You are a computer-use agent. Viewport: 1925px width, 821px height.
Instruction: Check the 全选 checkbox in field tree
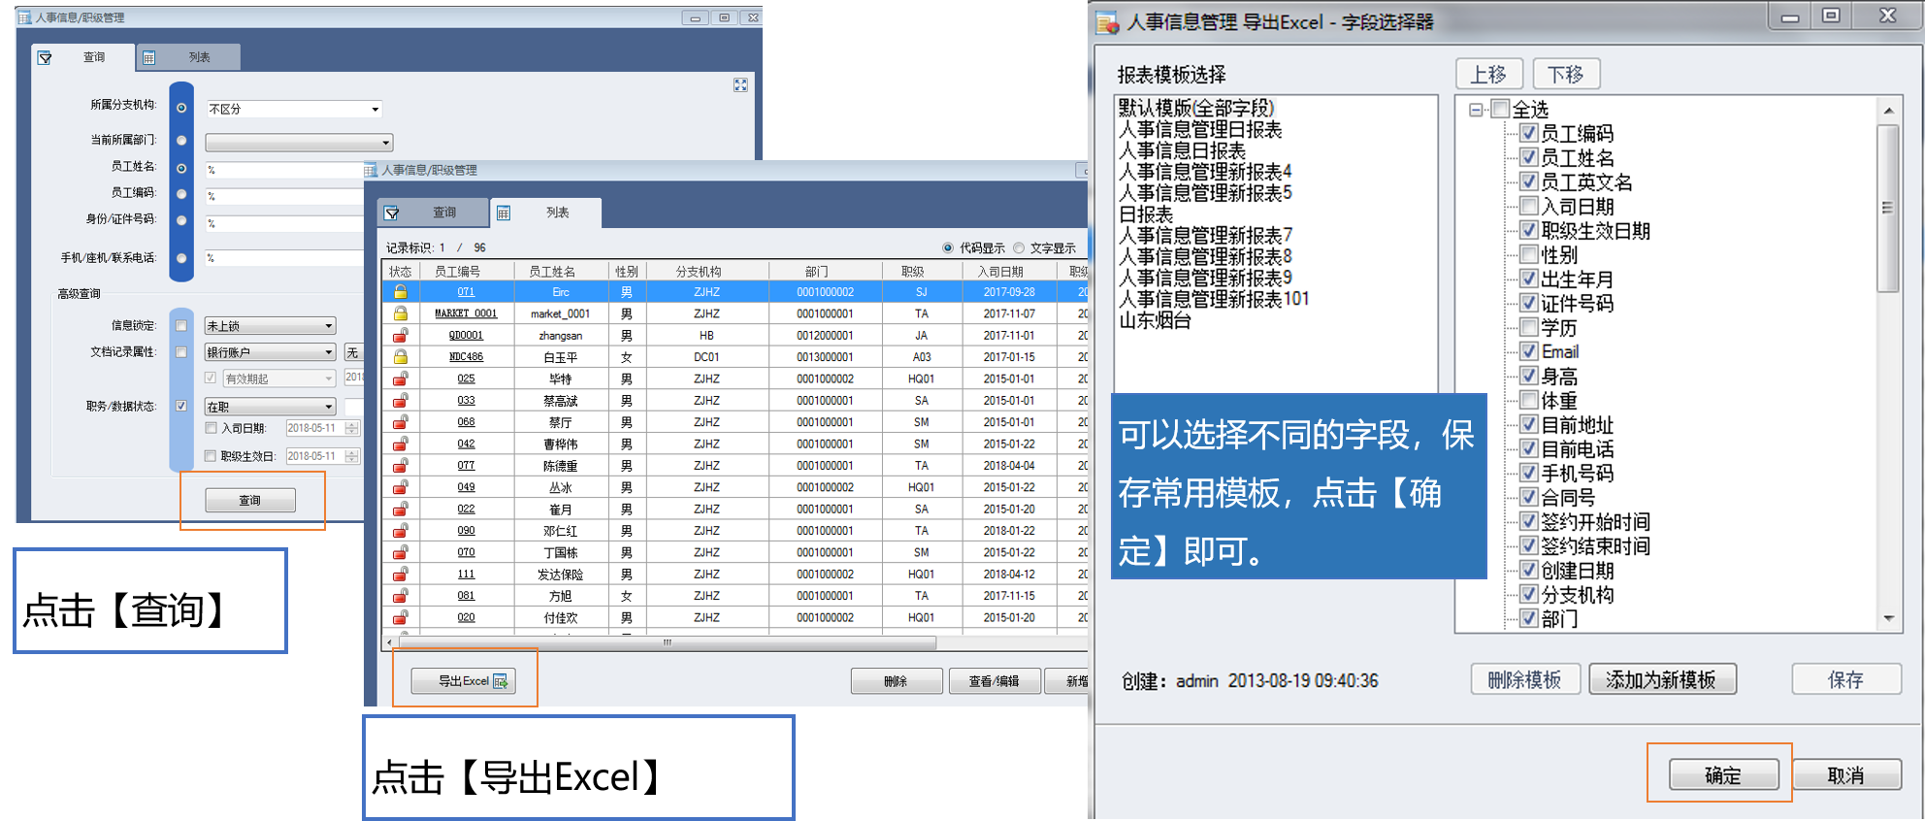(x=1500, y=110)
